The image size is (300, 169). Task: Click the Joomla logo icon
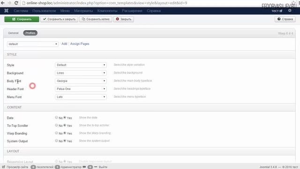[x=6, y=11]
